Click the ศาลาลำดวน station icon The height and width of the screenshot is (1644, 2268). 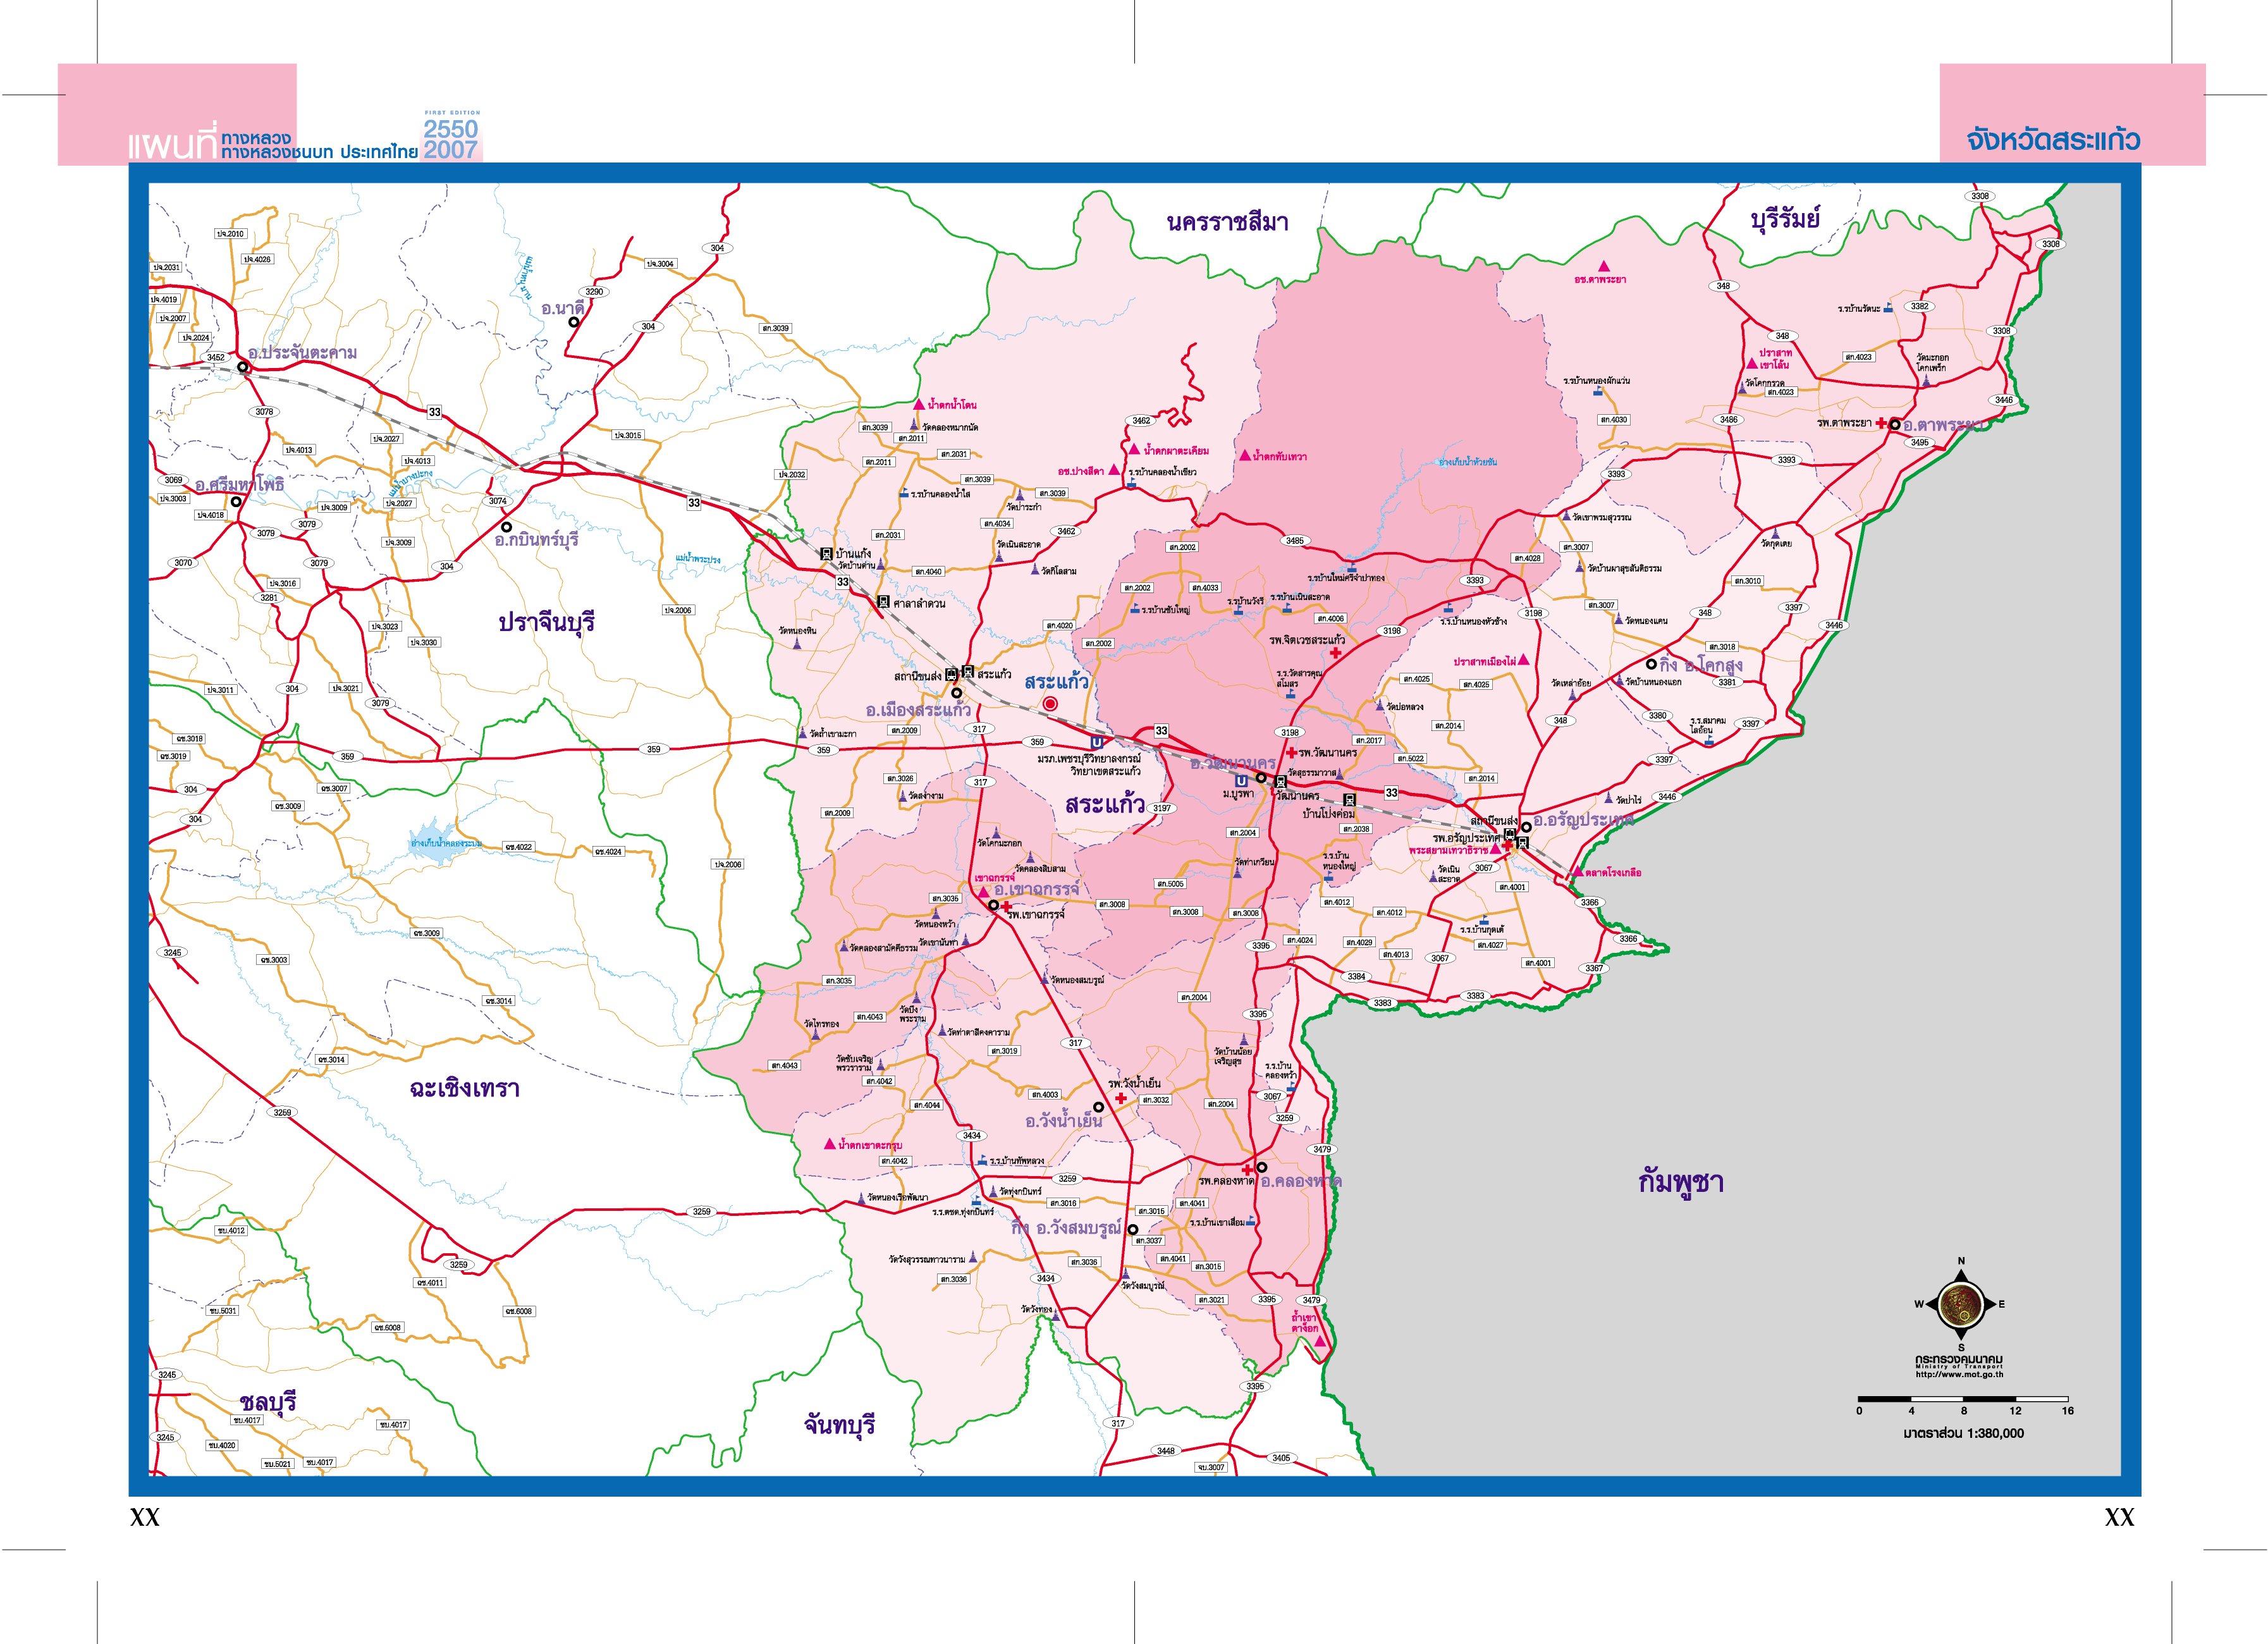tap(883, 602)
